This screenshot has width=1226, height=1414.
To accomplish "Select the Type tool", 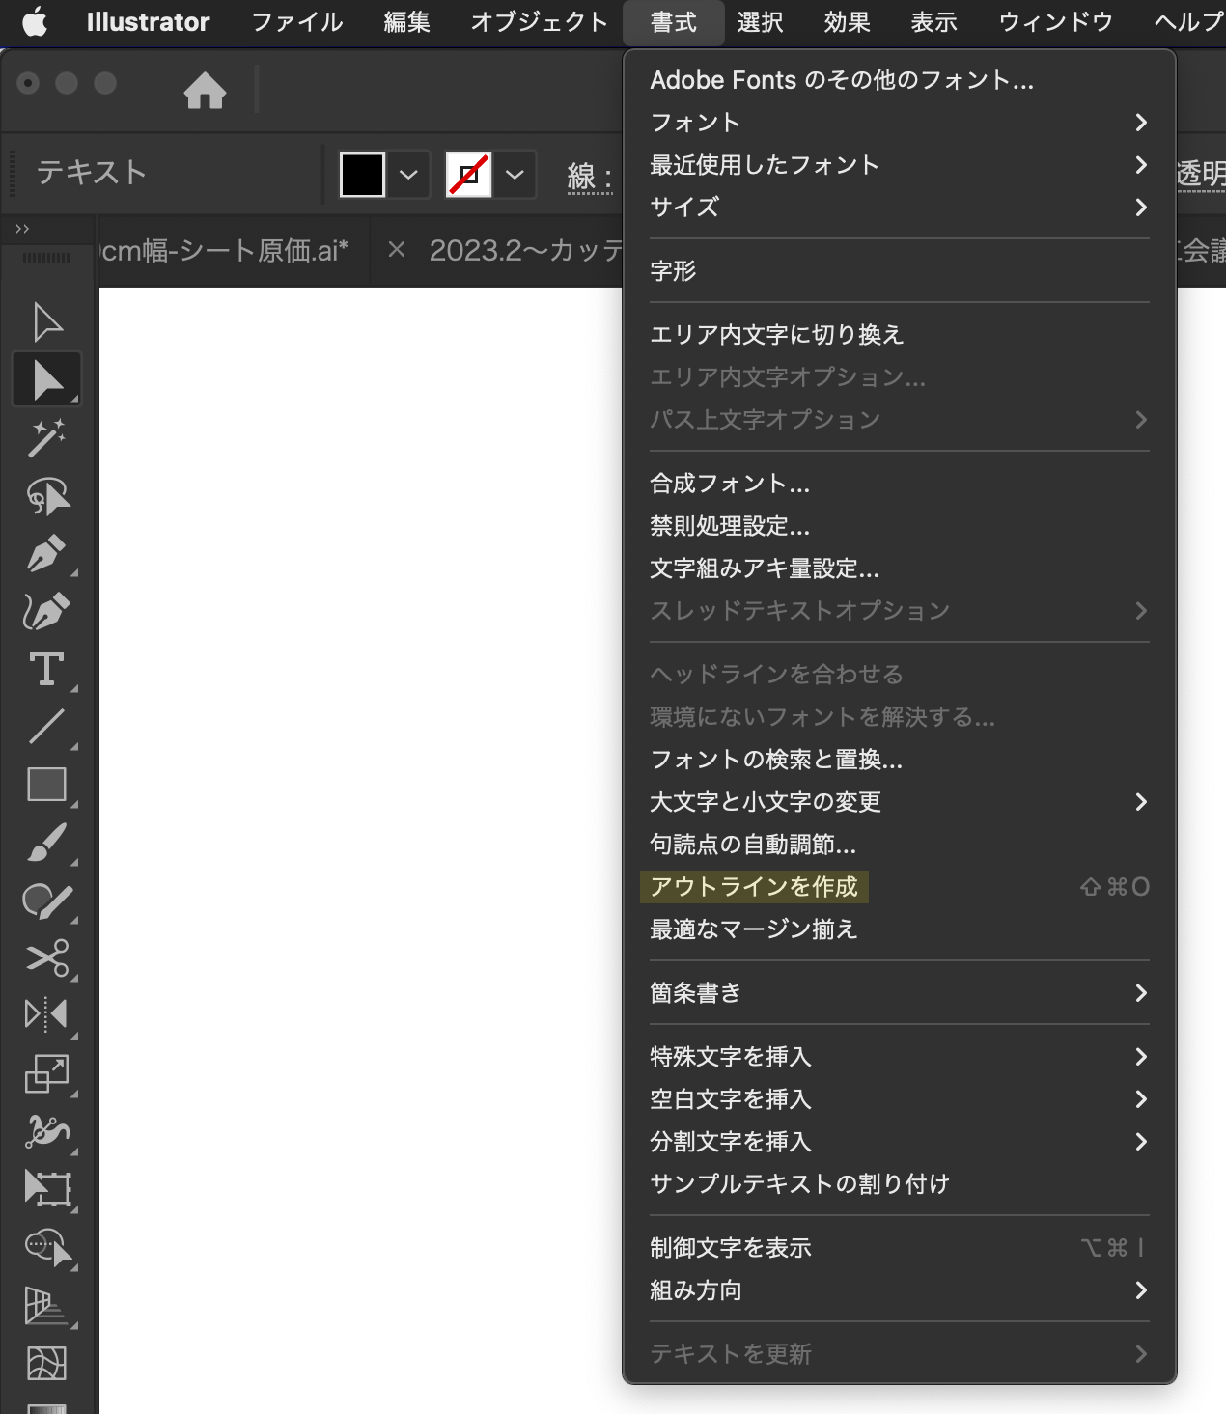I will [x=46, y=669].
